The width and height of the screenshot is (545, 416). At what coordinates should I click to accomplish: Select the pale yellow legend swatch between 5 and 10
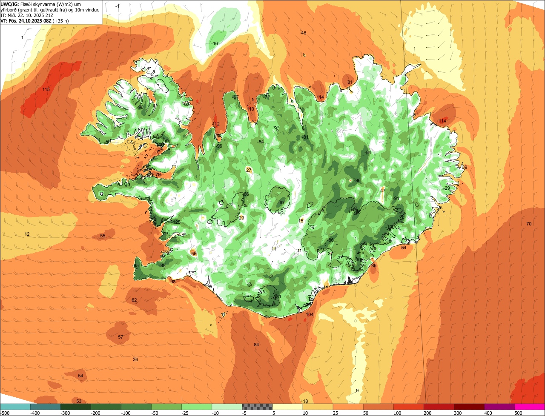click(x=287, y=407)
